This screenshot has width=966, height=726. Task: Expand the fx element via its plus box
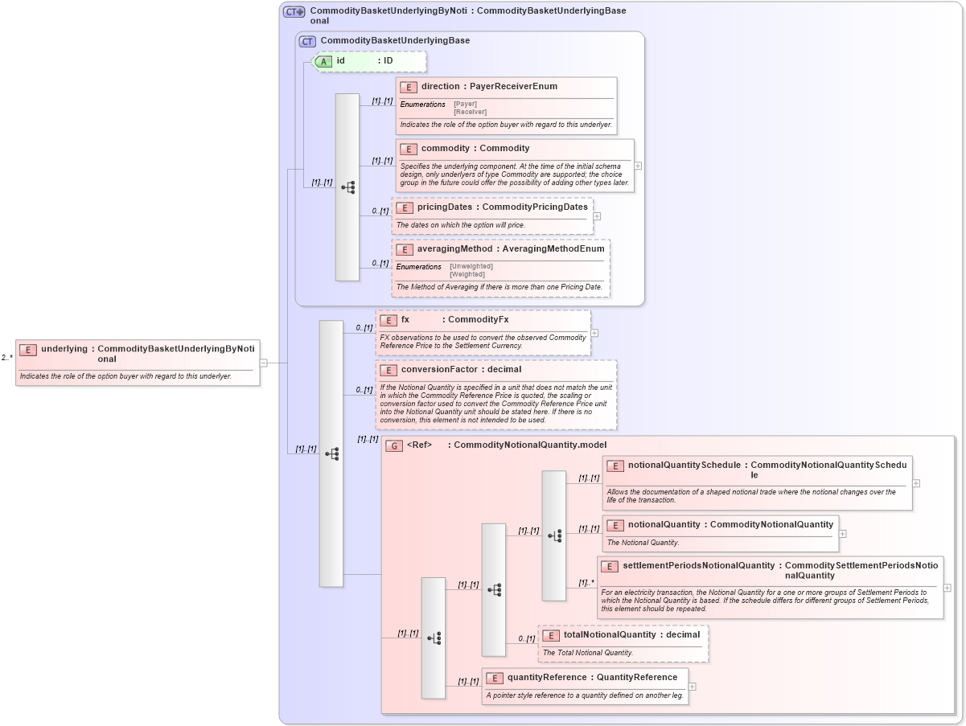click(x=594, y=331)
